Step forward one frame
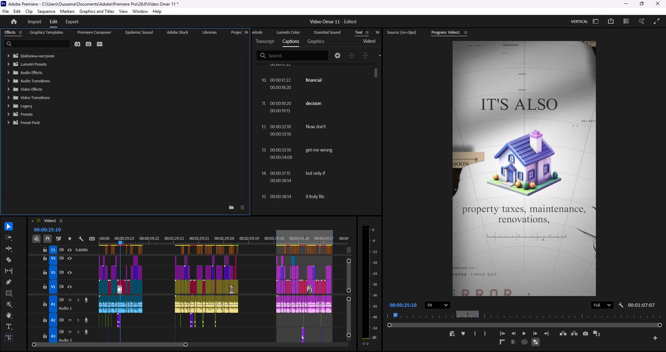The height and width of the screenshot is (352, 666). pyautogui.click(x=535, y=333)
